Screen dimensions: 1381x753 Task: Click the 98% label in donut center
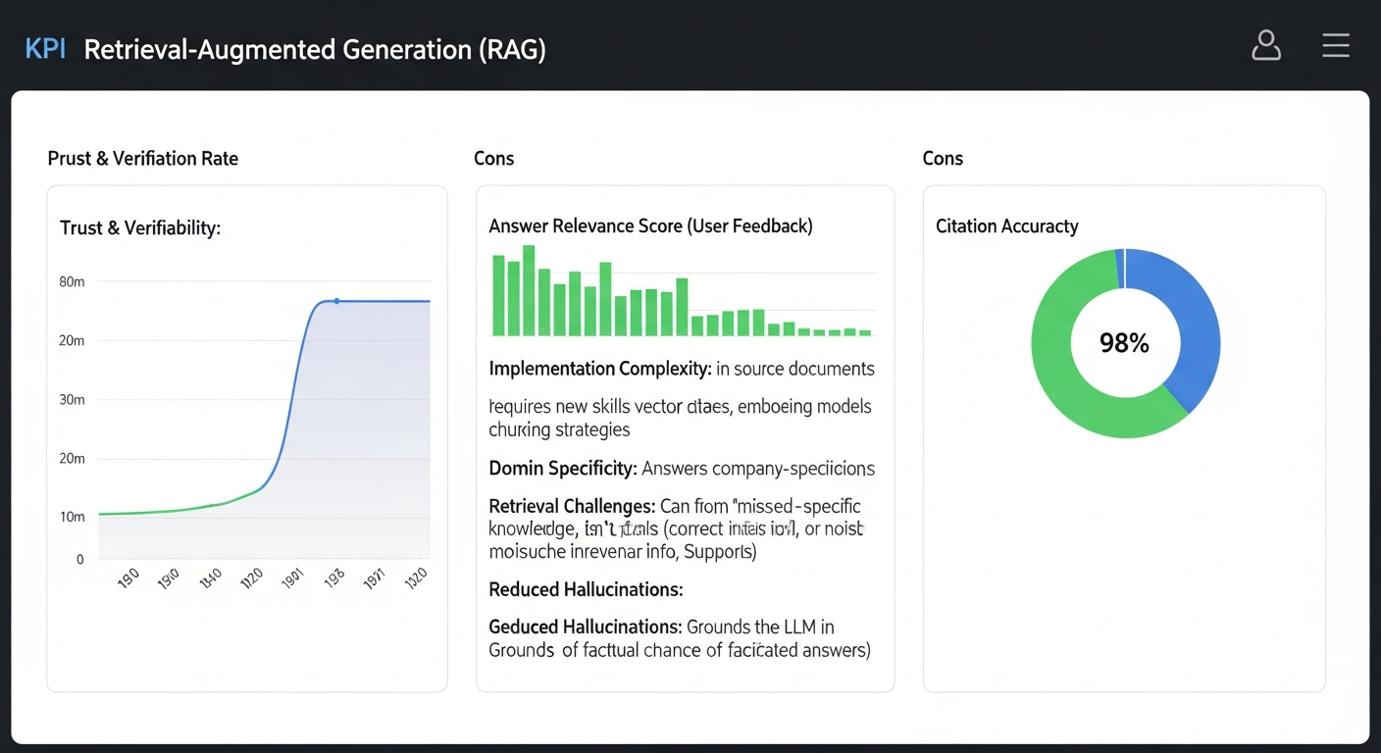pyautogui.click(x=1124, y=343)
